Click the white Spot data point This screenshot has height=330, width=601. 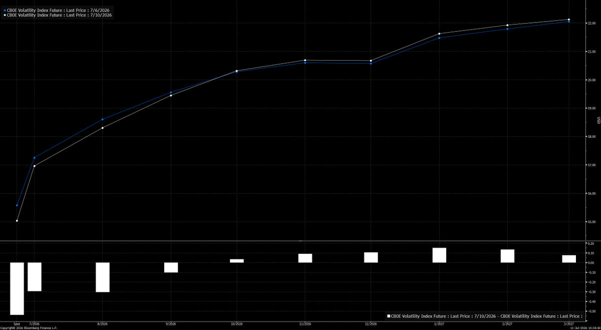(17, 221)
